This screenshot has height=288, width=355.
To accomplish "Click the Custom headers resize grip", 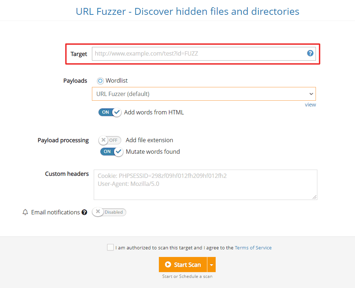I will pyautogui.click(x=315, y=198).
